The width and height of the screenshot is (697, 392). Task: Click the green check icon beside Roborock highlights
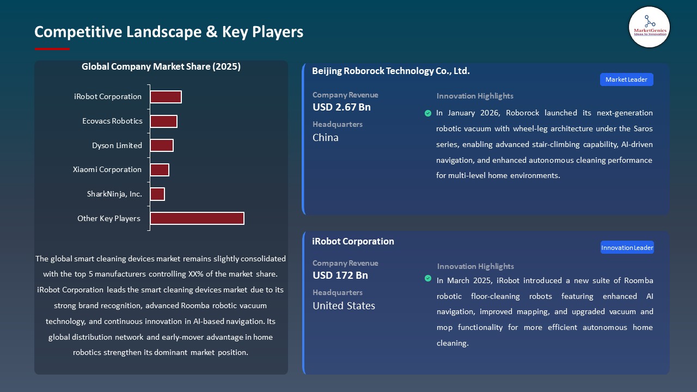(x=428, y=113)
